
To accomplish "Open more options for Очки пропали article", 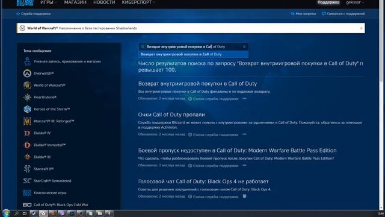I will (x=244, y=134).
